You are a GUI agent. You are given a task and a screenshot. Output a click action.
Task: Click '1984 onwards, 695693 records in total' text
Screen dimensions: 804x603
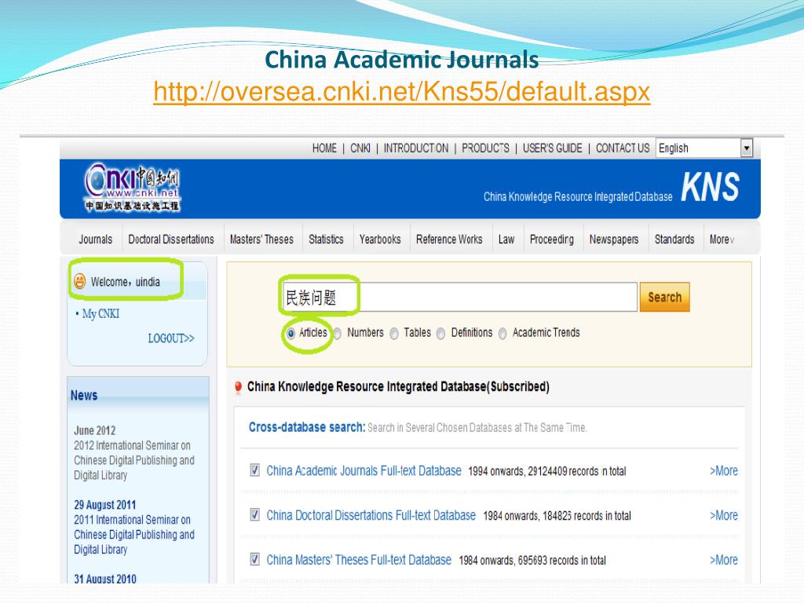point(532,561)
